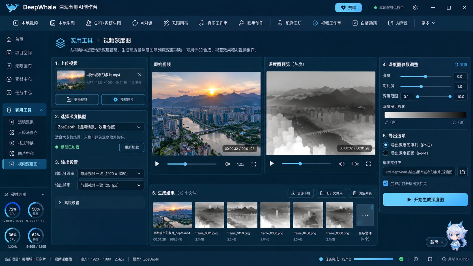This screenshot has width=473, height=266.
Task: Select 格式转换 tool in sidebar
Action: point(24,143)
